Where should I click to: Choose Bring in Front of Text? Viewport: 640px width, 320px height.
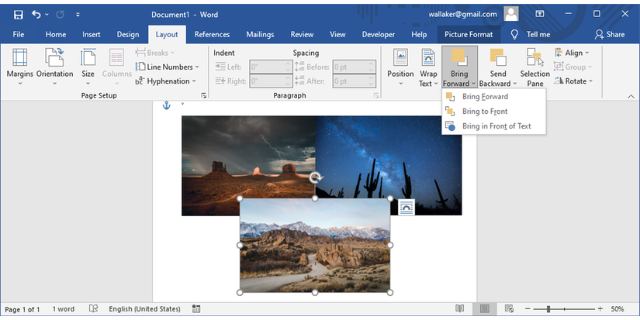click(x=493, y=126)
